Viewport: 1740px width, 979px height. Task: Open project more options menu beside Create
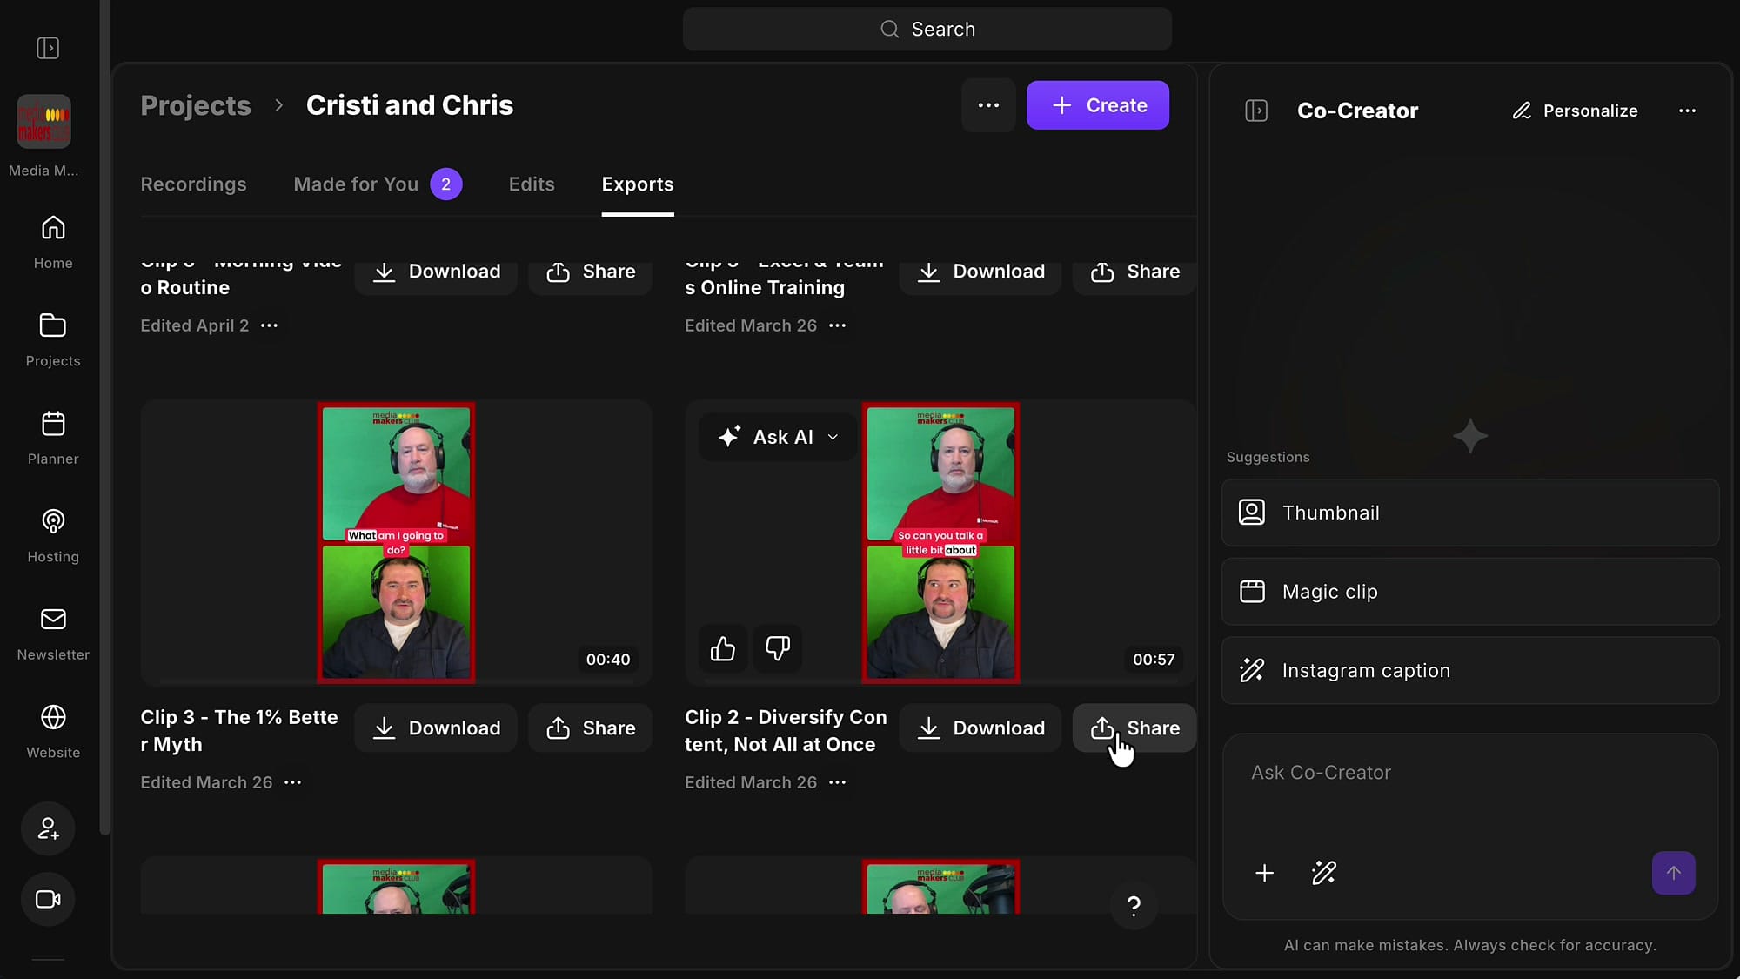988,105
